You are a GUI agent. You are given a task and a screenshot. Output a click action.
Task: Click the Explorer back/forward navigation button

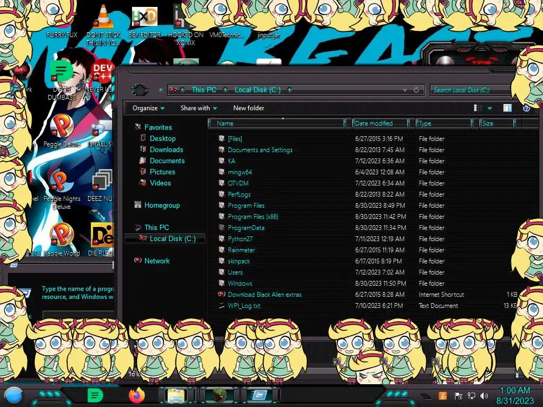pos(140,90)
